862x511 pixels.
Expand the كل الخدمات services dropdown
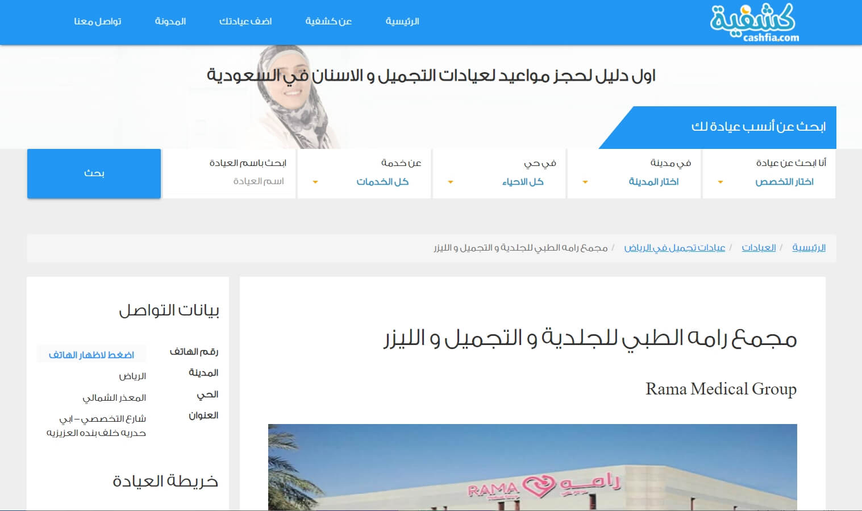364,182
